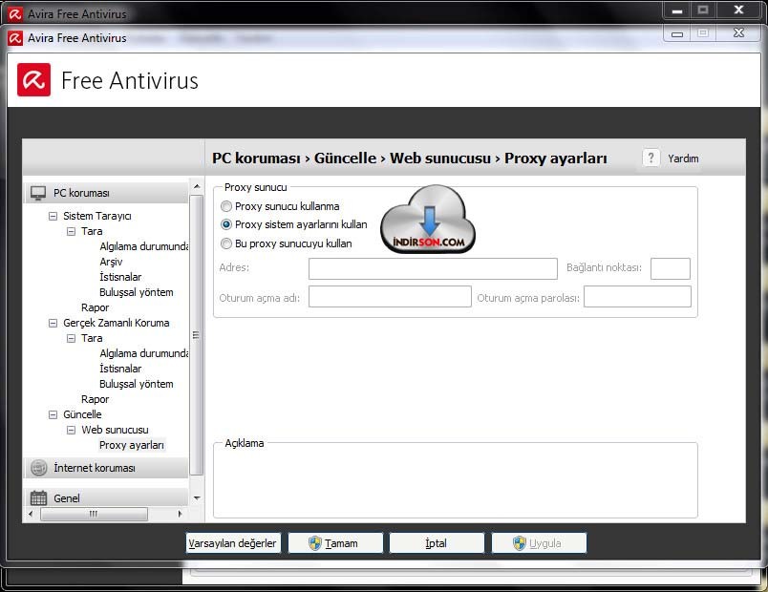Open help with the question mark icon
Screen dimensions: 768x592
[x=651, y=158]
